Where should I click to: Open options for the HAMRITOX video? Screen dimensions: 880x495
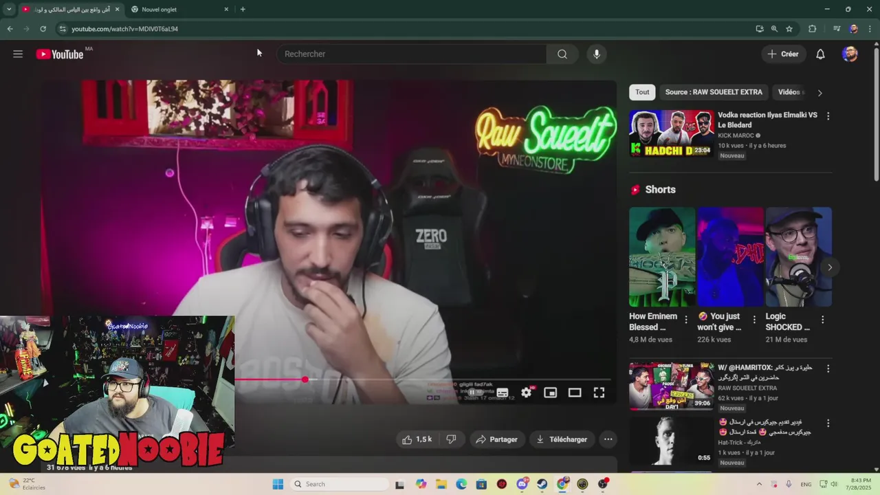828,368
